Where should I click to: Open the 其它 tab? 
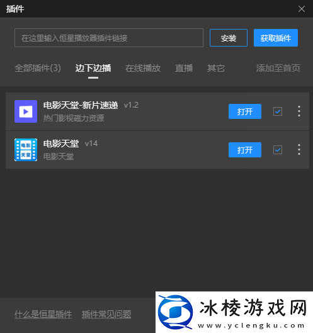(x=215, y=68)
